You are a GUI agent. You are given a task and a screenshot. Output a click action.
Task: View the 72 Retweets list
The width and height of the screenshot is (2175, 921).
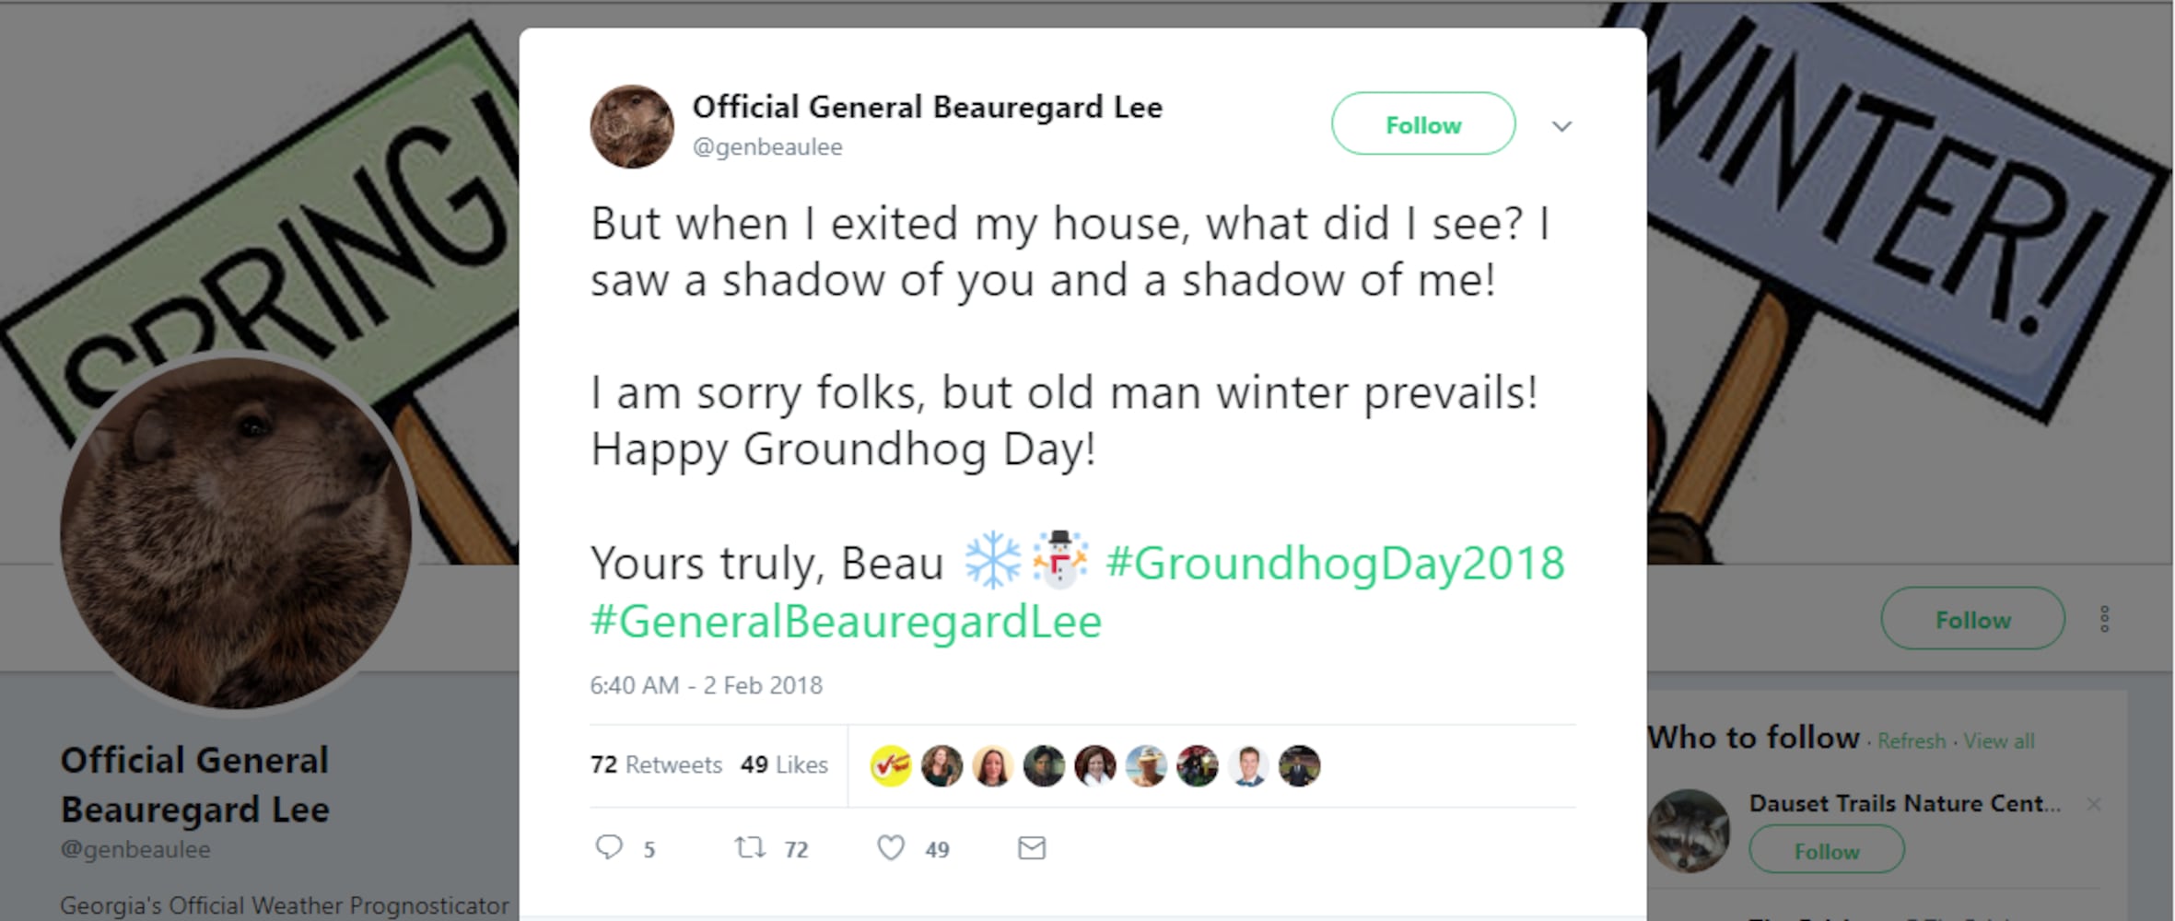pos(656,764)
